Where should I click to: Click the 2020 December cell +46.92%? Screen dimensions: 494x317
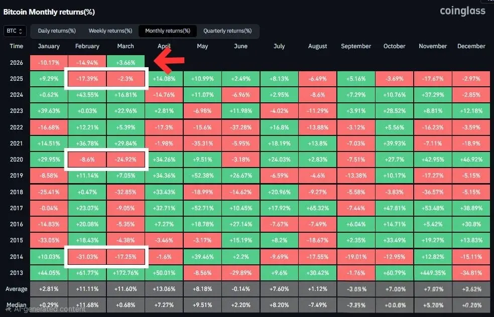pyautogui.click(x=471, y=160)
